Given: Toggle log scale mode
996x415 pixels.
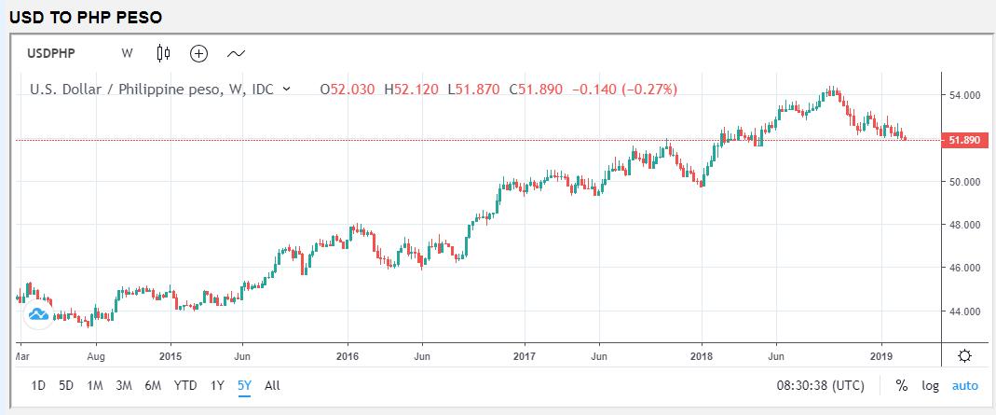Looking at the screenshot, I should 930,385.
